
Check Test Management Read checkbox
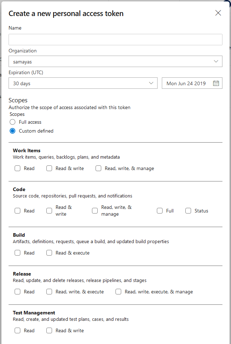point(17,330)
